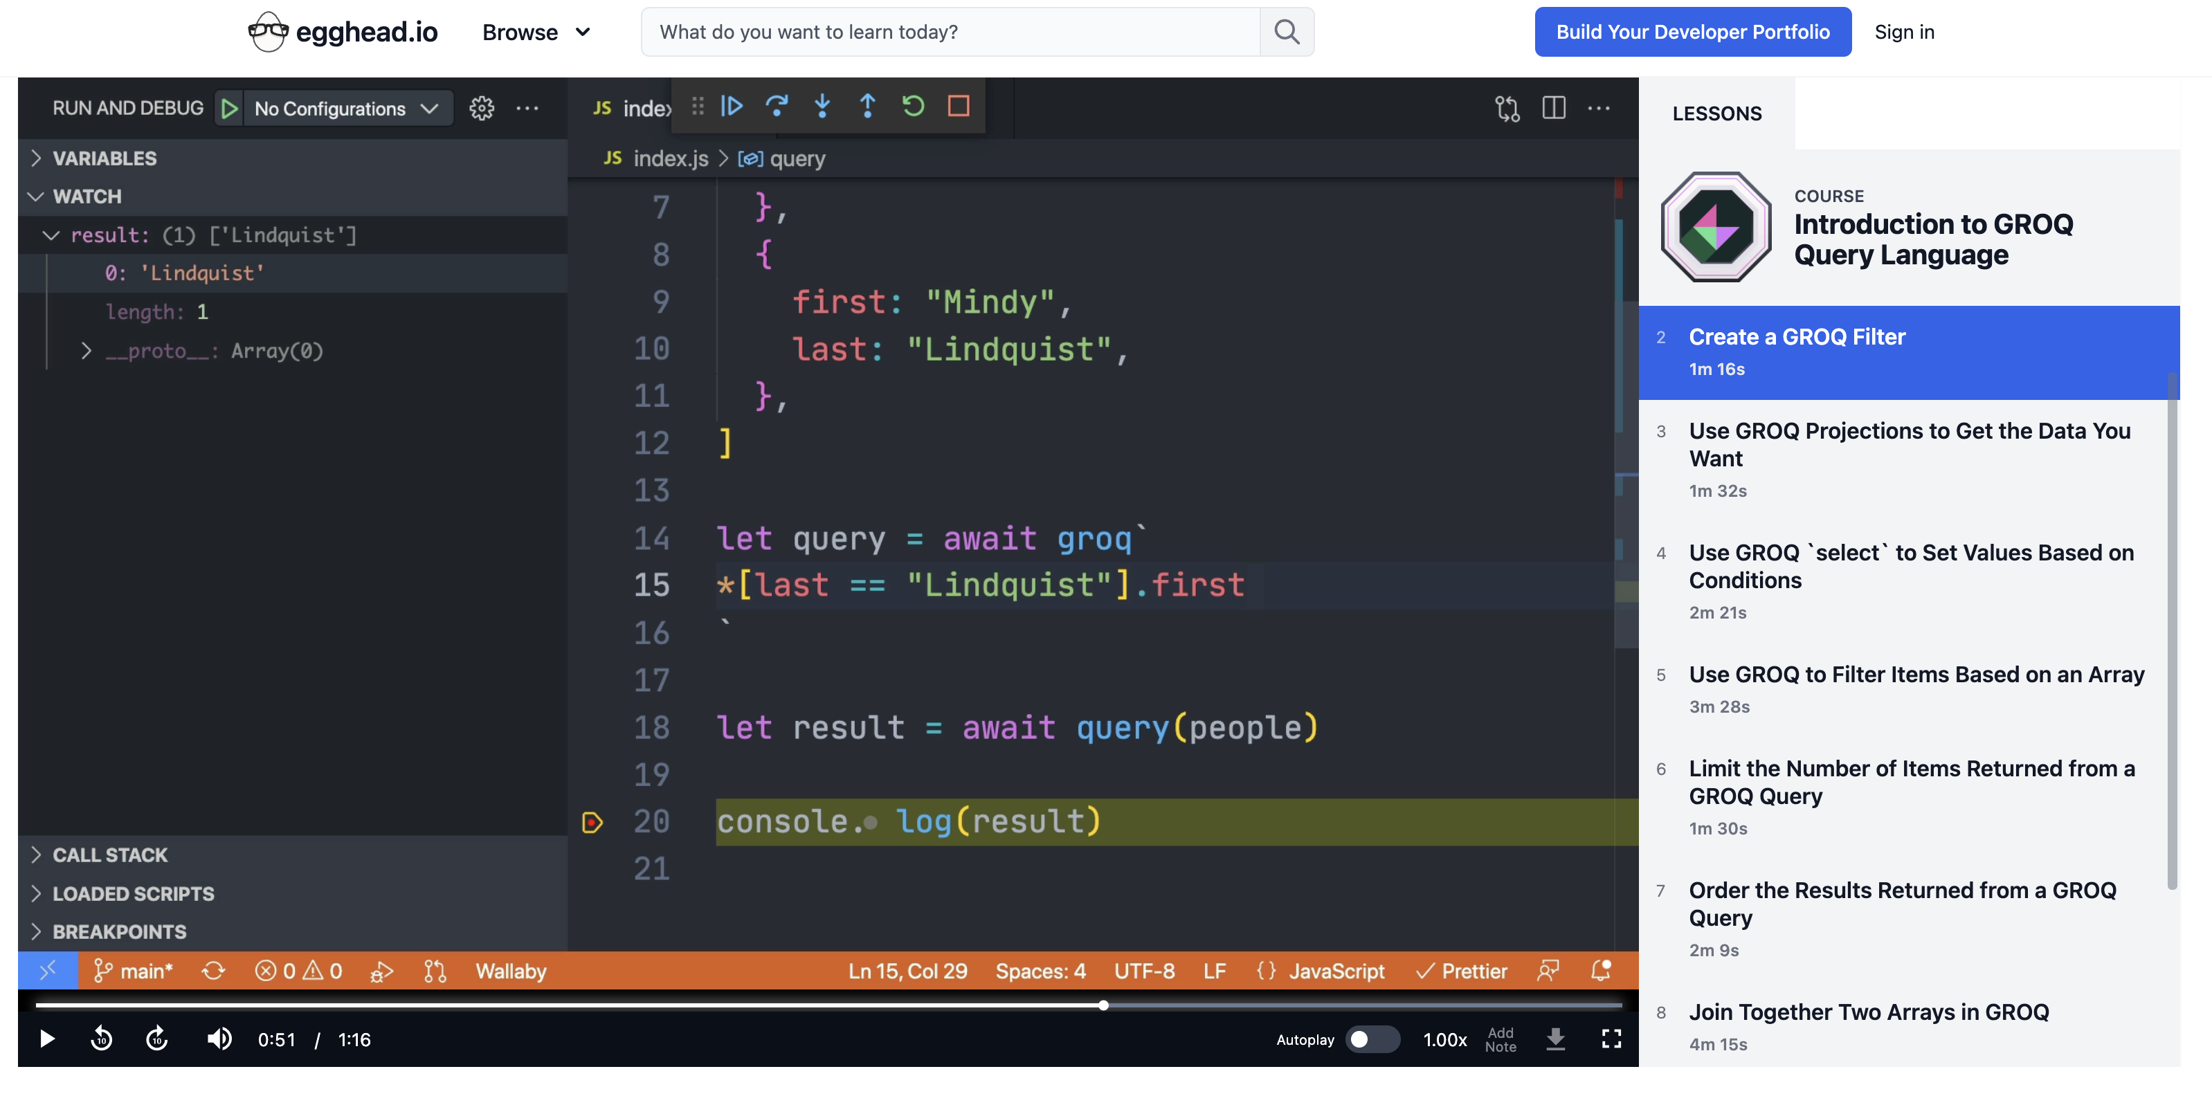The width and height of the screenshot is (2212, 1096).
Task: Open debug panel more actions ellipsis
Action: pos(527,108)
